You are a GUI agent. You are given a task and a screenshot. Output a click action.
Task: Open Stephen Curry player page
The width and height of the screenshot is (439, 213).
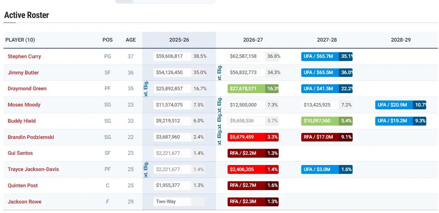pos(24,56)
